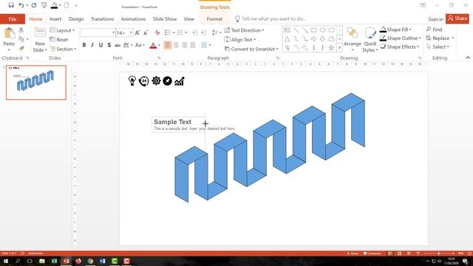Open font size dropdown arrow

coord(131,33)
